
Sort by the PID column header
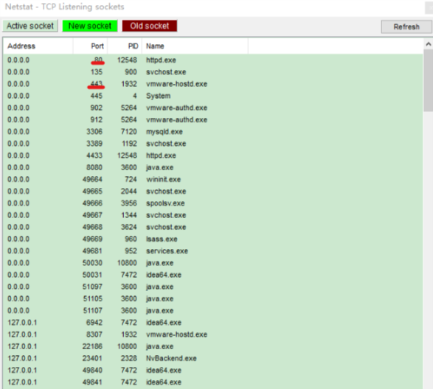pos(125,46)
